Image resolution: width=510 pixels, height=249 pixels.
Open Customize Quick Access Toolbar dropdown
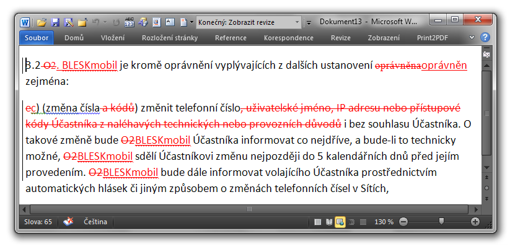309,22
